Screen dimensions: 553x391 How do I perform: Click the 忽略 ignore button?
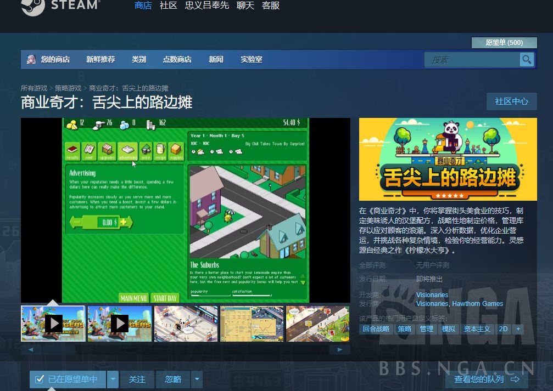tap(173, 379)
